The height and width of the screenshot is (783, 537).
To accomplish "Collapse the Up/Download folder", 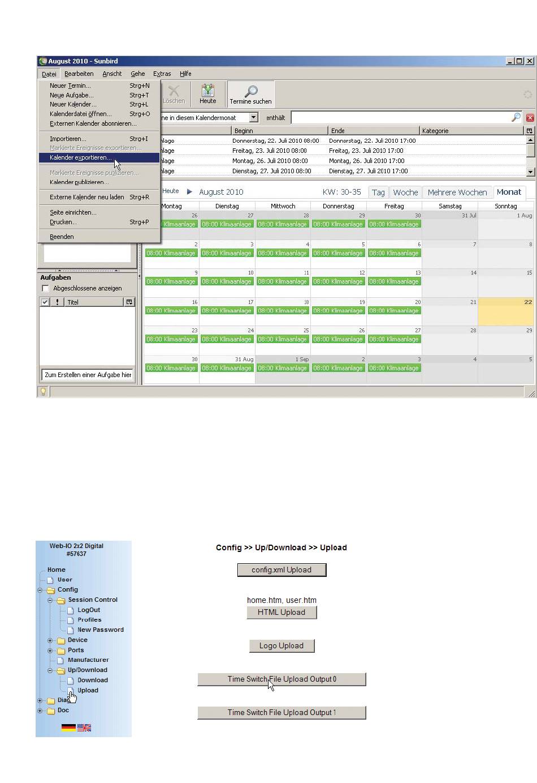I will [x=50, y=670].
